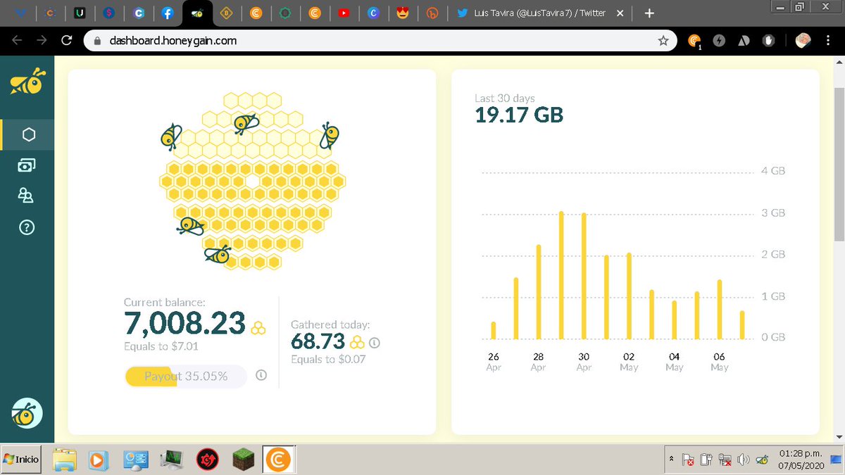This screenshot has width=845, height=475.
Task: Click the Payout 35.05% progress bar
Action: pyautogui.click(x=186, y=376)
